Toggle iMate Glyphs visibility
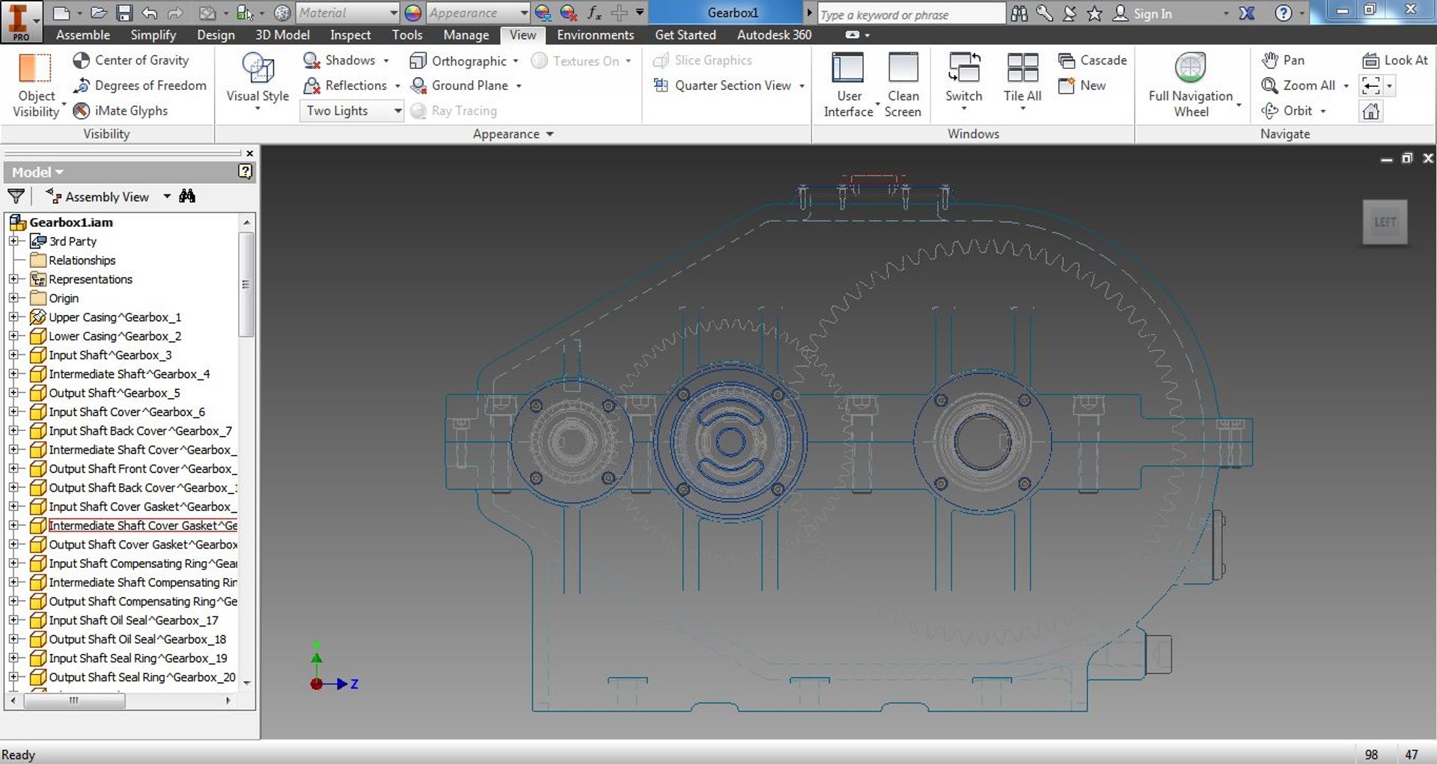The height and width of the screenshot is (764, 1437). [120, 111]
